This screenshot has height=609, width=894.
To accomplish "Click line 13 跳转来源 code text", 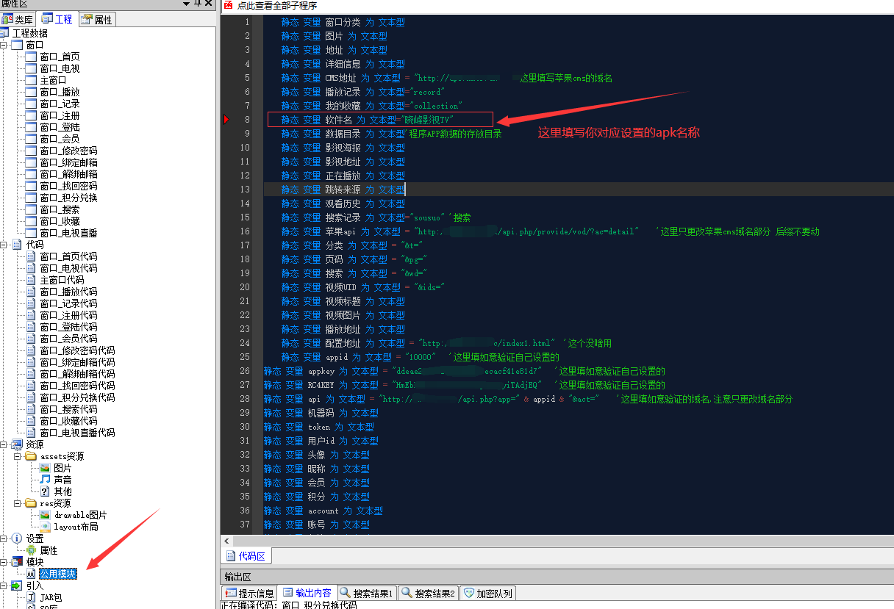I will pos(343,190).
